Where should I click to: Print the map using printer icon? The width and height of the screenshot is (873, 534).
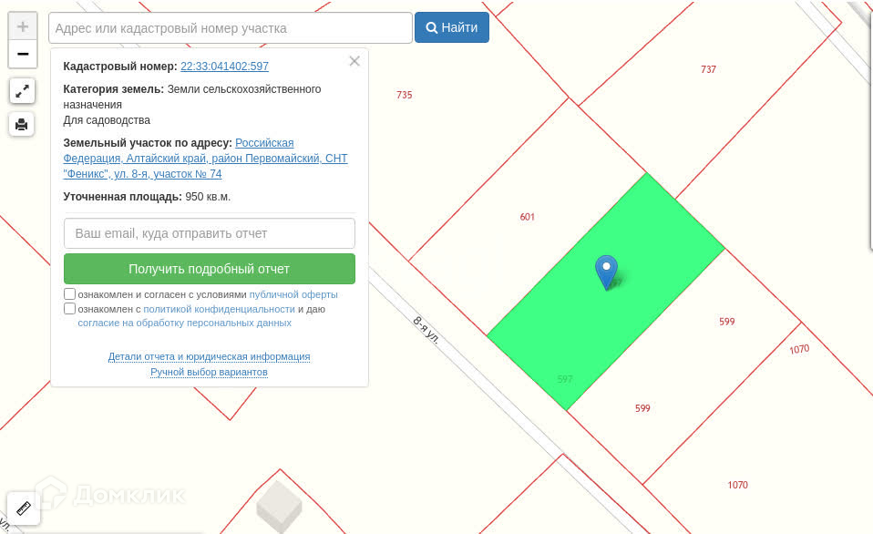22,124
